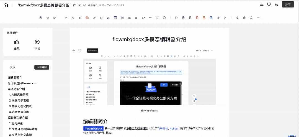Switch to the 大纲 outline tab
The image size is (299, 137).
click(12, 67)
